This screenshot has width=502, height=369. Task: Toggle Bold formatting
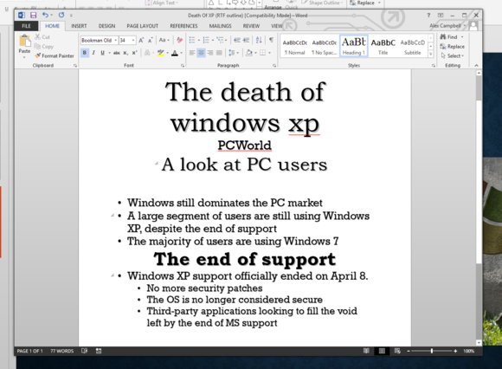[85, 53]
